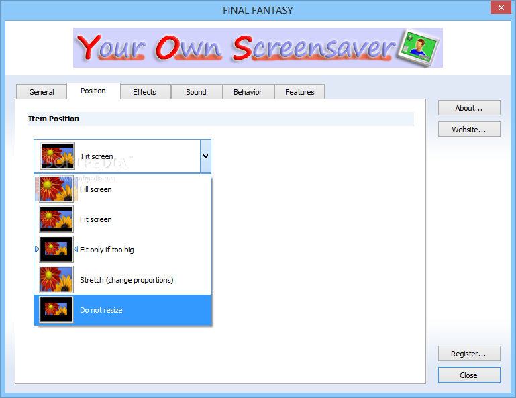Click the Do not resize preview thumbnail
The width and height of the screenshot is (516, 398).
click(x=56, y=310)
